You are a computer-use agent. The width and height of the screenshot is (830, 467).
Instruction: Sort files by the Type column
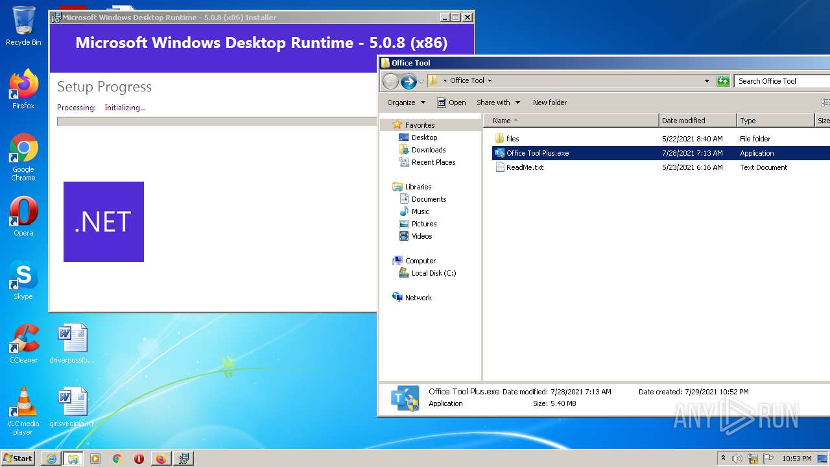[776, 121]
